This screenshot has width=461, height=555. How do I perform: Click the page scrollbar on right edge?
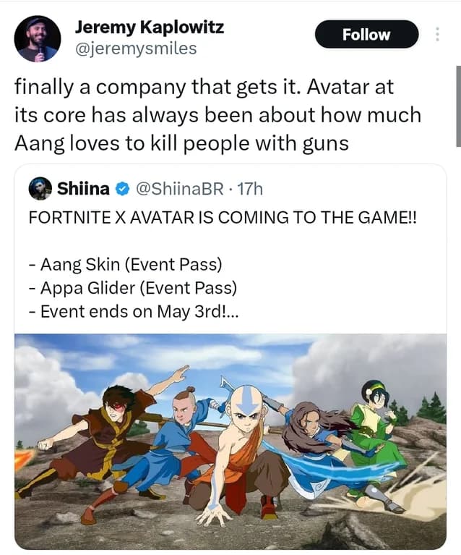click(458, 106)
